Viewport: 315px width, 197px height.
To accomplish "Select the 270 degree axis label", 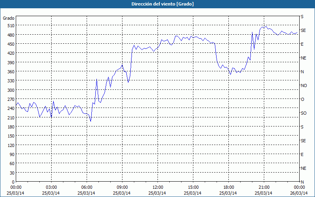I will 11,99.
